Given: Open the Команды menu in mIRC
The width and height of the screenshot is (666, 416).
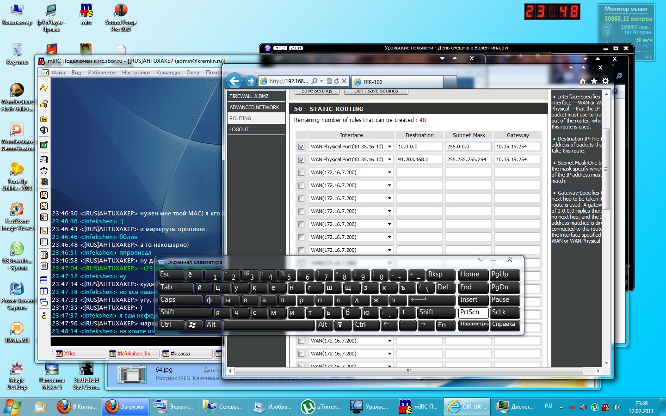Looking at the screenshot, I should pos(168,73).
